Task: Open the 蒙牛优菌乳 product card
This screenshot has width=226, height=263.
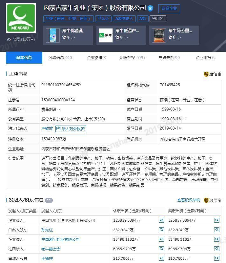Action: (x=68, y=35)
